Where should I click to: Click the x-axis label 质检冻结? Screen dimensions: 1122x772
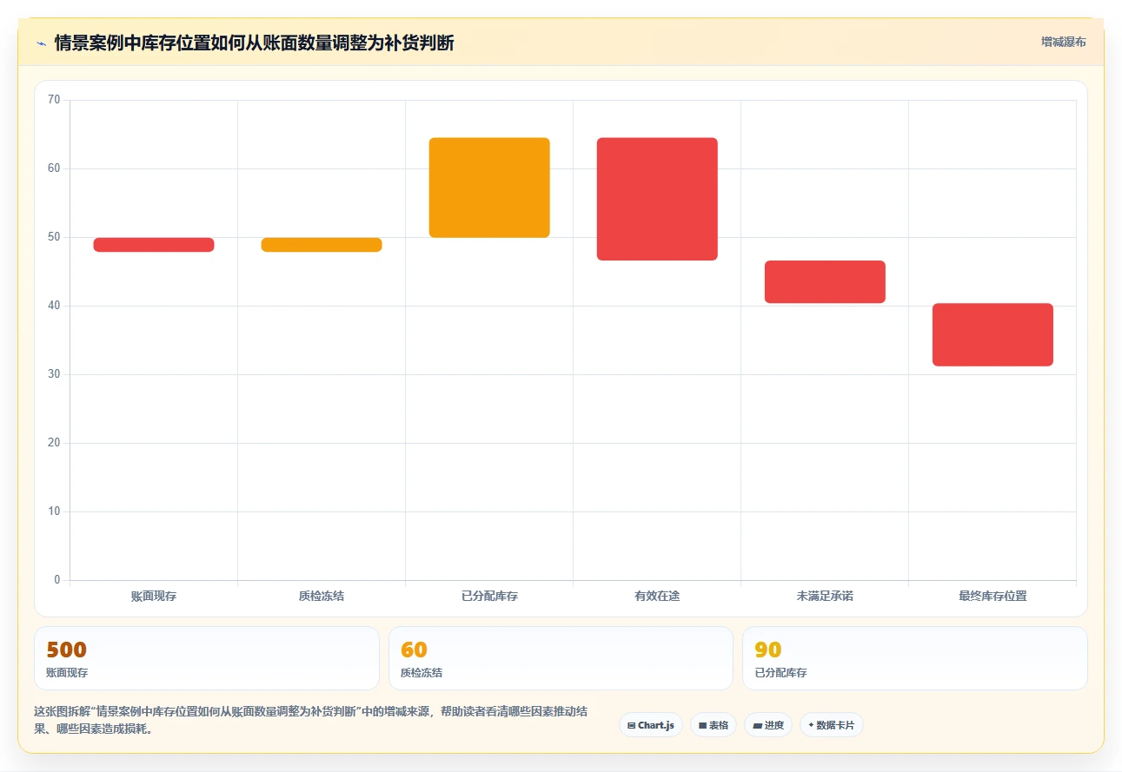322,597
